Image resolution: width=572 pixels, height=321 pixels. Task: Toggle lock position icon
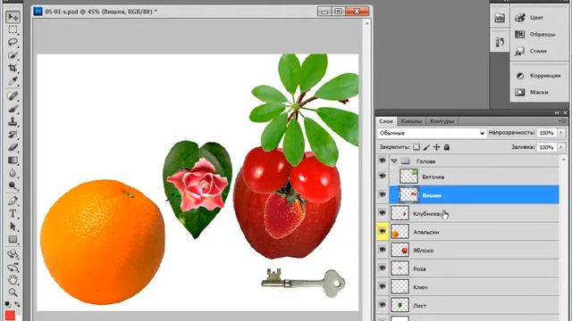(436, 147)
